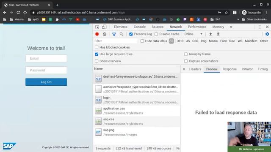Go to the browser home page
This screenshot has height=152, width=271.
pos(25,12)
